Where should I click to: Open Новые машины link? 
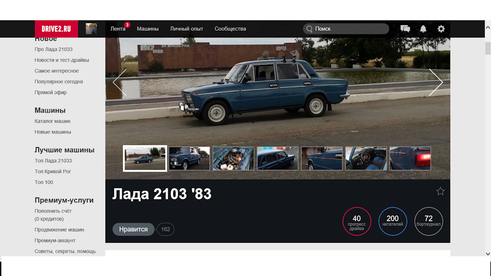pos(53,132)
